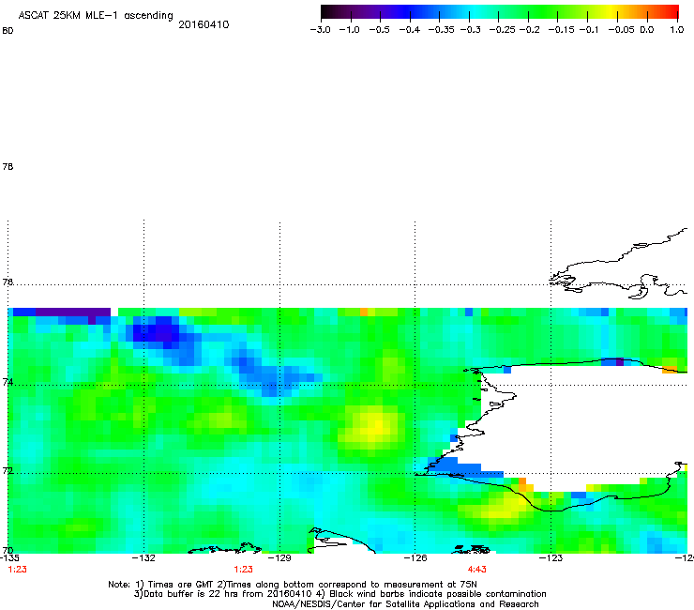
Task: Select the -0.3 label on the color scale
Action: [x=470, y=30]
